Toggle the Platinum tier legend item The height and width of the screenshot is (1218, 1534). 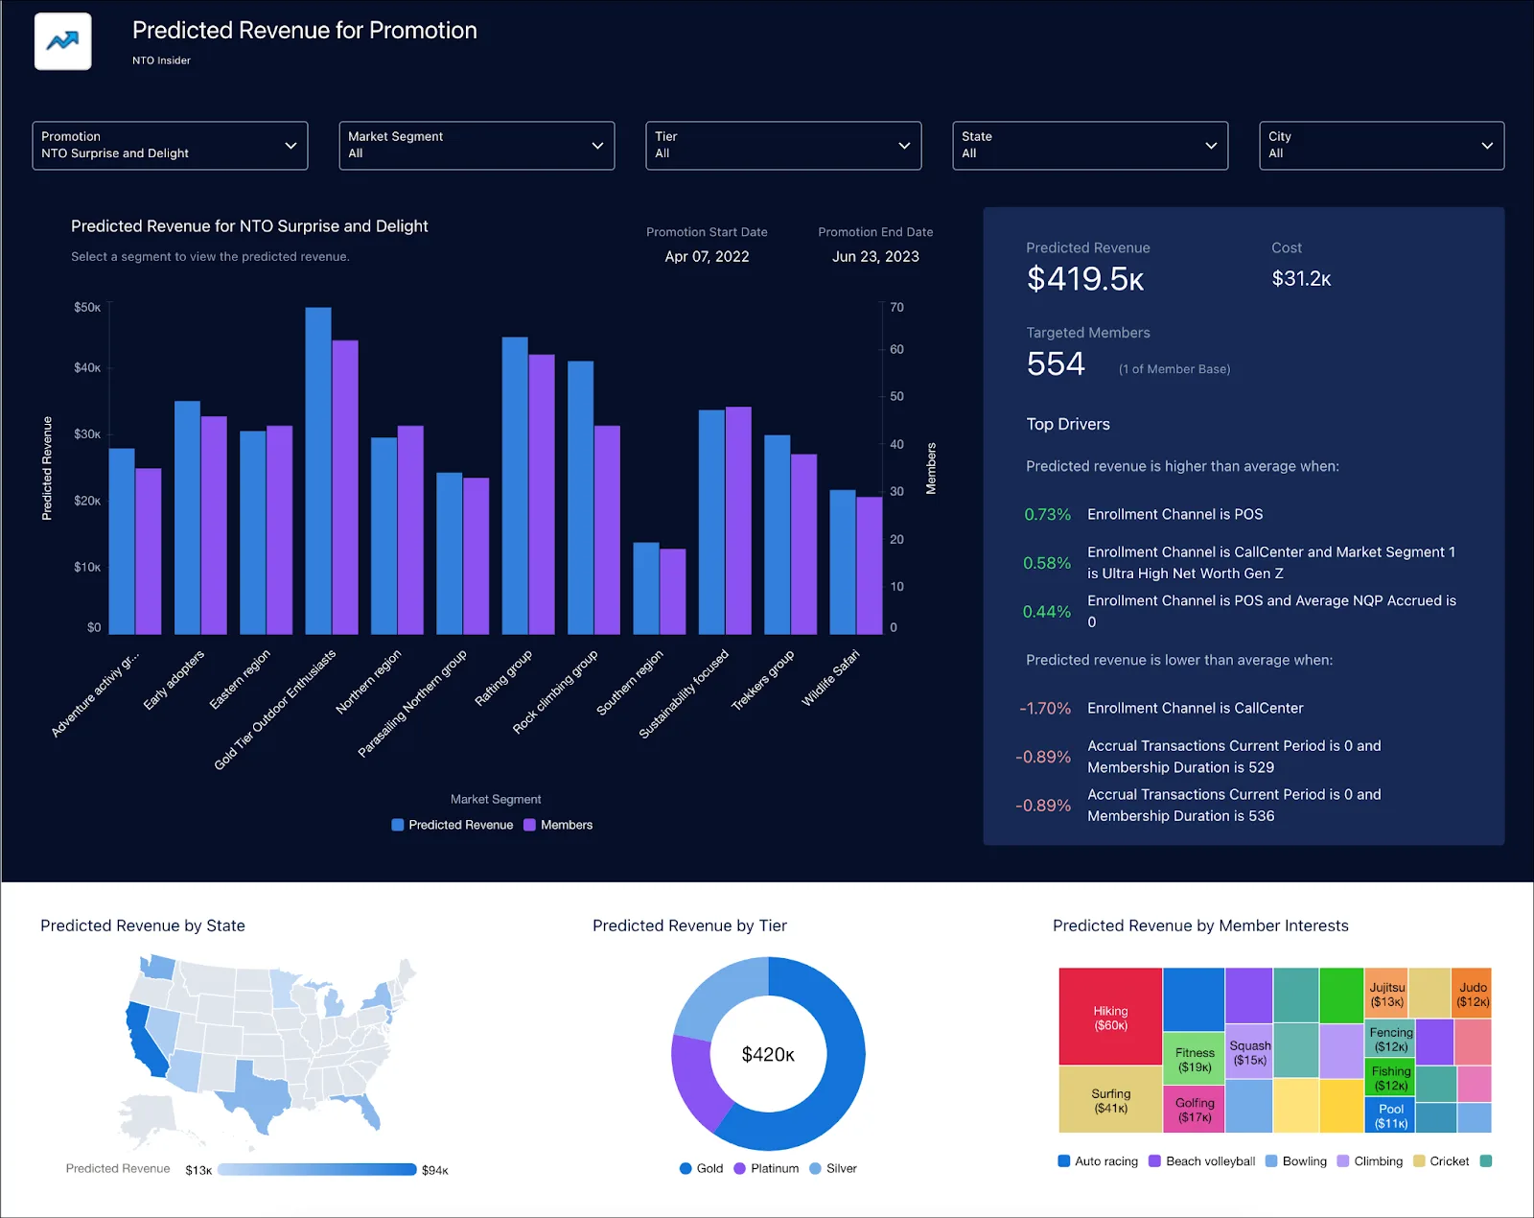pyautogui.click(x=765, y=1168)
